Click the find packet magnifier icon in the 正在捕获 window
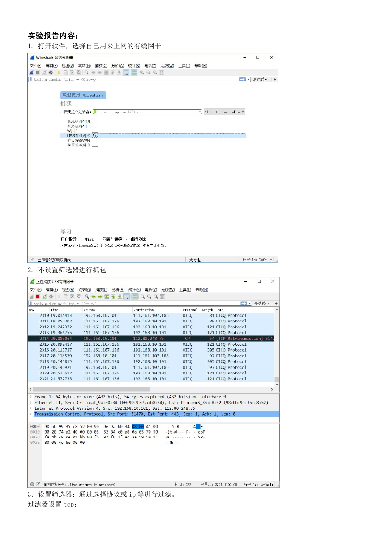Screen dimensions: 389x550 click(x=87, y=296)
